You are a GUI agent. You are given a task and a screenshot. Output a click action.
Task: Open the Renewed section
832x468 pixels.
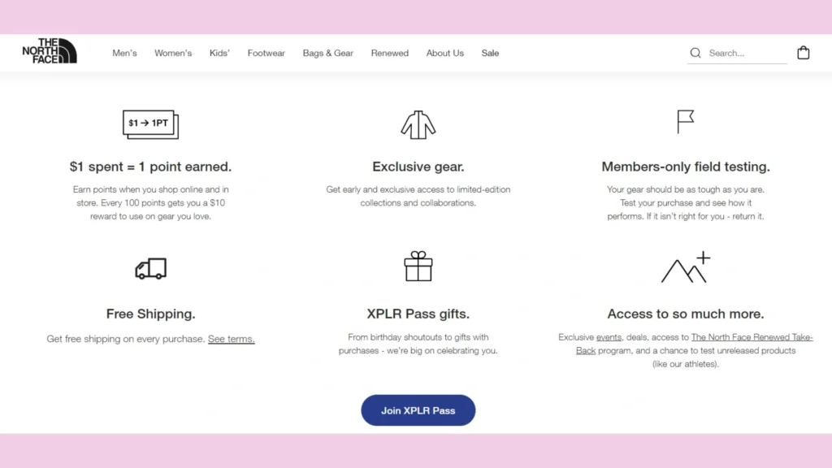(390, 53)
